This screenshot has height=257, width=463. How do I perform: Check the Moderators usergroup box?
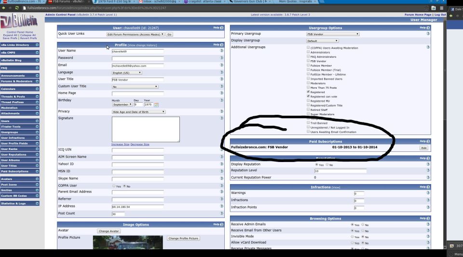point(308,82)
